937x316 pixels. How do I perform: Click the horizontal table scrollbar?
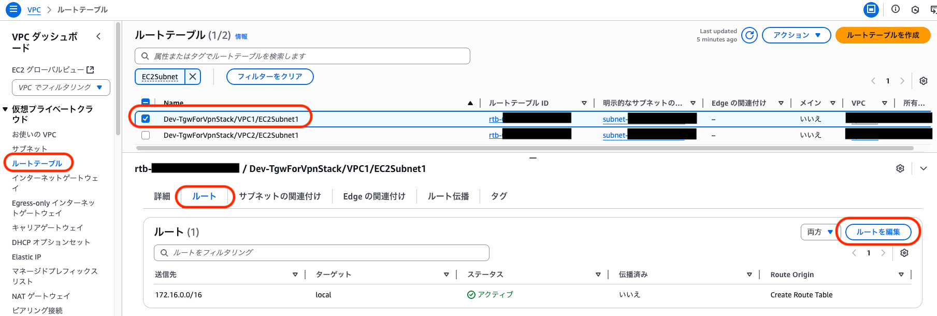tap(525, 148)
